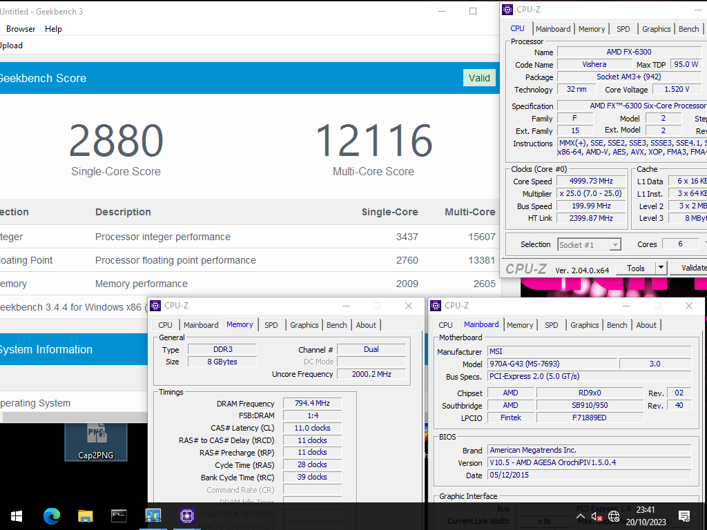
Task: Switch to Bench tab in top CPU-Z window
Action: coord(688,29)
